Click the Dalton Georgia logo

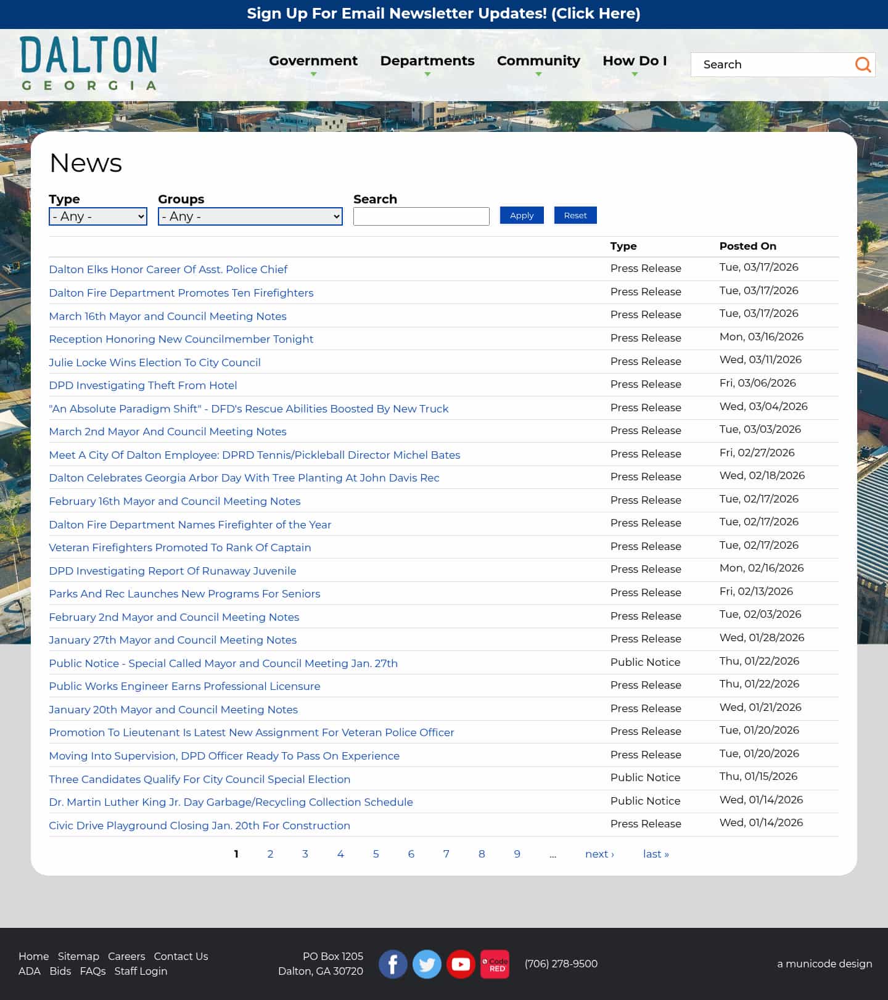click(x=89, y=63)
